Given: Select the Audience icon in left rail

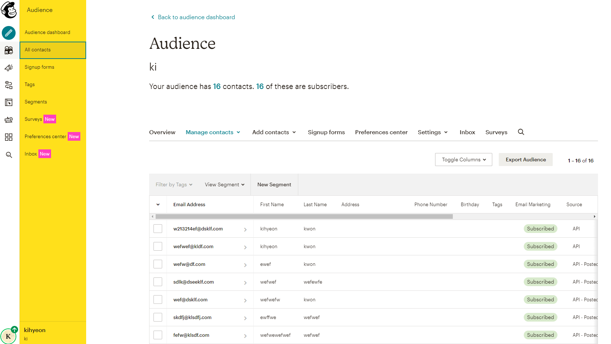Looking at the screenshot, I should point(9,50).
